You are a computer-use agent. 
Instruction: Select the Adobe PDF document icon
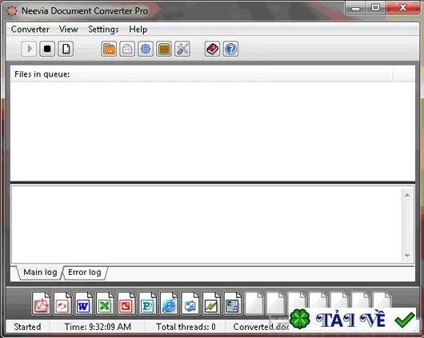[41, 303]
